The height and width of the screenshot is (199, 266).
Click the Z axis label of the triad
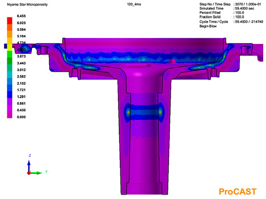[30, 156]
